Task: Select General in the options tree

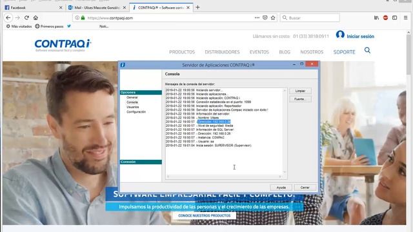Action: (132, 97)
